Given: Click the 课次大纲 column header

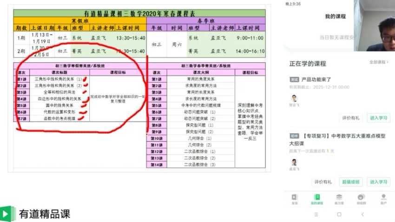Looking at the screenshot, I should [x=201, y=72].
